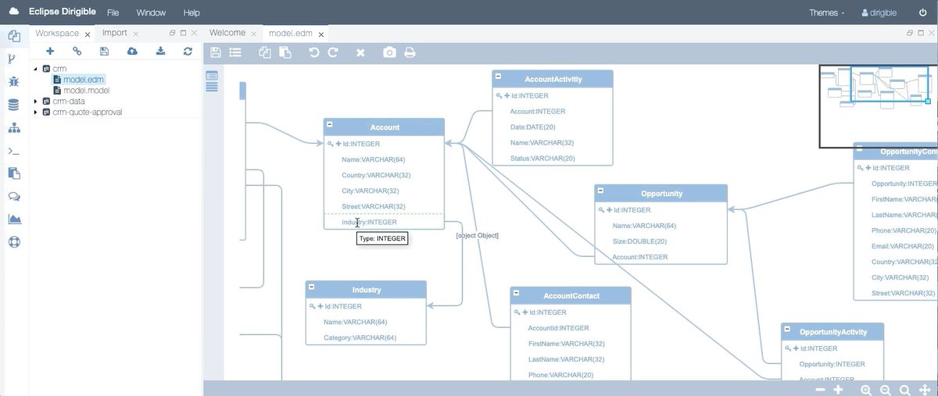Undo the last diagram change
938x396 pixels.
(314, 52)
